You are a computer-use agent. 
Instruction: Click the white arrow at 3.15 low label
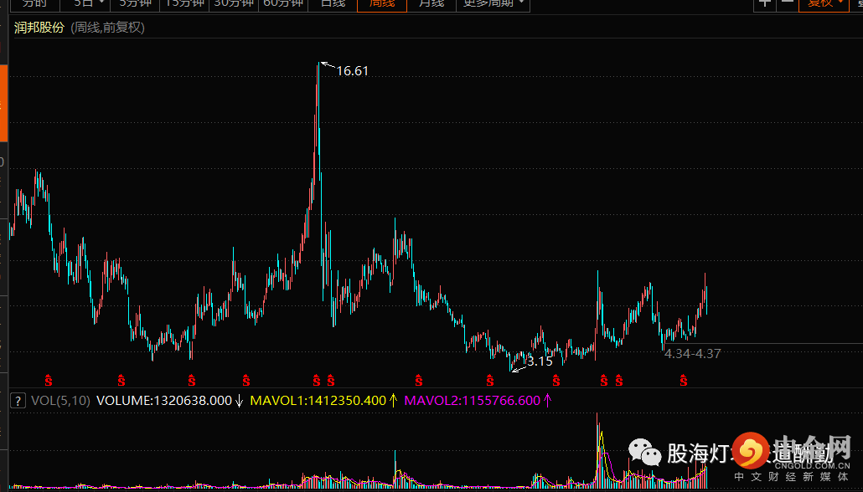tap(518, 369)
